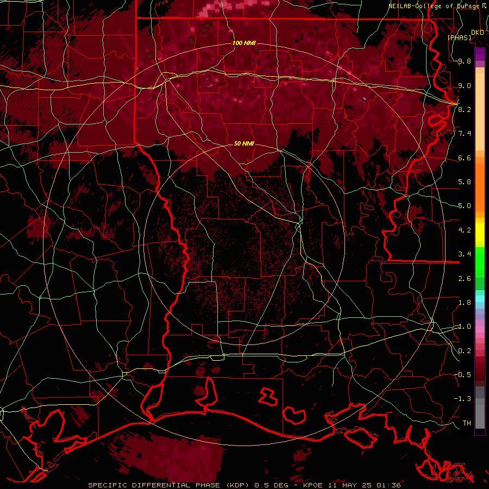This screenshot has width=489, height=489.
Task: Pick the purple swatch atop the color bar
Action: (x=480, y=54)
